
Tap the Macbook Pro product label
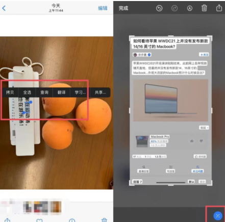point(160,137)
